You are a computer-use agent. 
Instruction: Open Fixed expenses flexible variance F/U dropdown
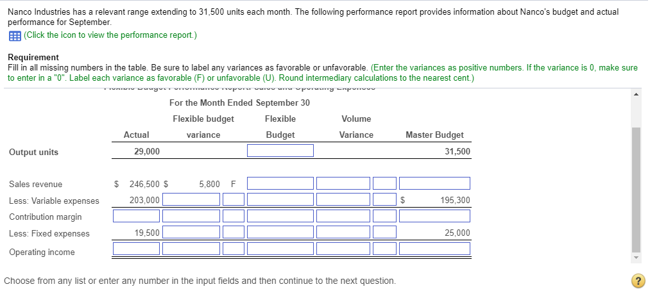click(234, 232)
